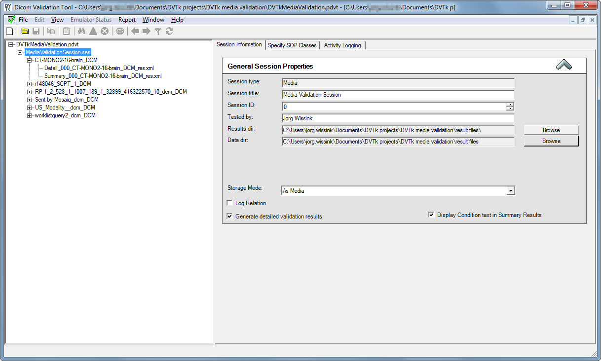Expand the i148046_SCPT_1_DCM tree node
The image size is (601, 361).
pyautogui.click(x=30, y=84)
